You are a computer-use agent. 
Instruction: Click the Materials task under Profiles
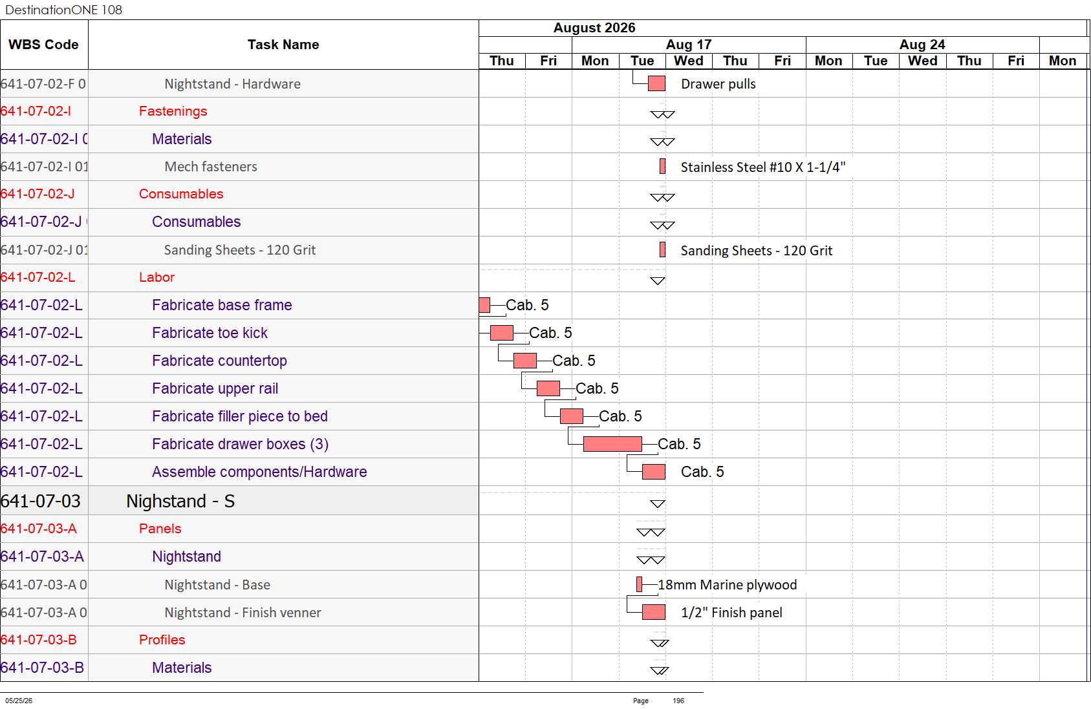(182, 668)
